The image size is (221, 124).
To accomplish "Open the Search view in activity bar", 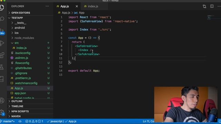I will click(x=2, y=19).
